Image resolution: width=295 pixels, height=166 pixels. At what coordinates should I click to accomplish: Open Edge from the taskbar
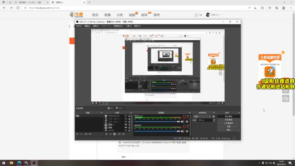(19, 163)
